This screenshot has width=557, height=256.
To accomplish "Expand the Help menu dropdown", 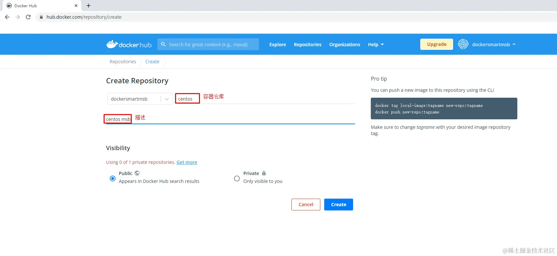I will pos(376,45).
